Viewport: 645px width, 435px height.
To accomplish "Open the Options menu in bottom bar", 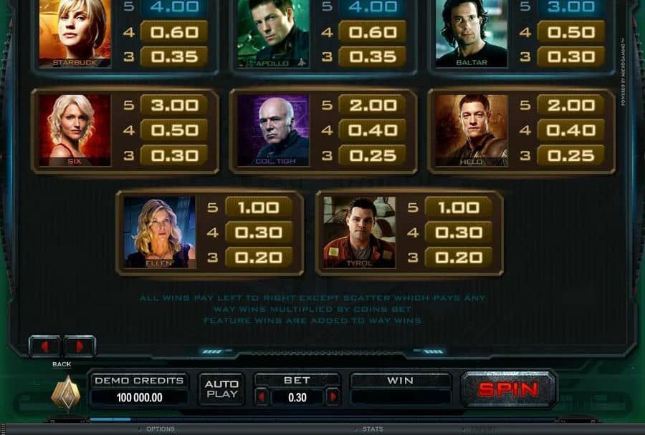I will pyautogui.click(x=161, y=429).
